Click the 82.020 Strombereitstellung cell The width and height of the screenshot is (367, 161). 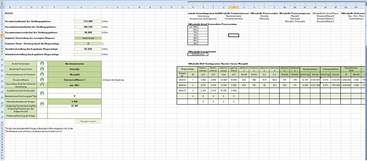click(88, 49)
